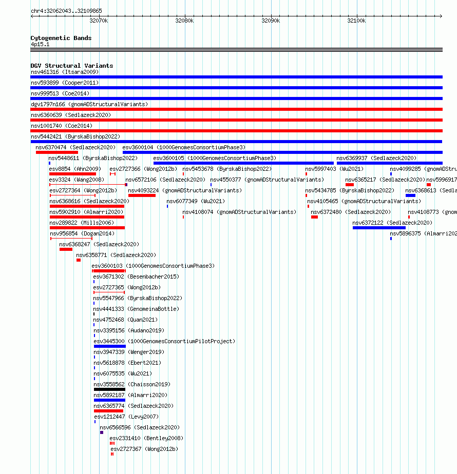Click the 32070k ruler tick label
Screen dimensions: 457x474
pos(99,21)
